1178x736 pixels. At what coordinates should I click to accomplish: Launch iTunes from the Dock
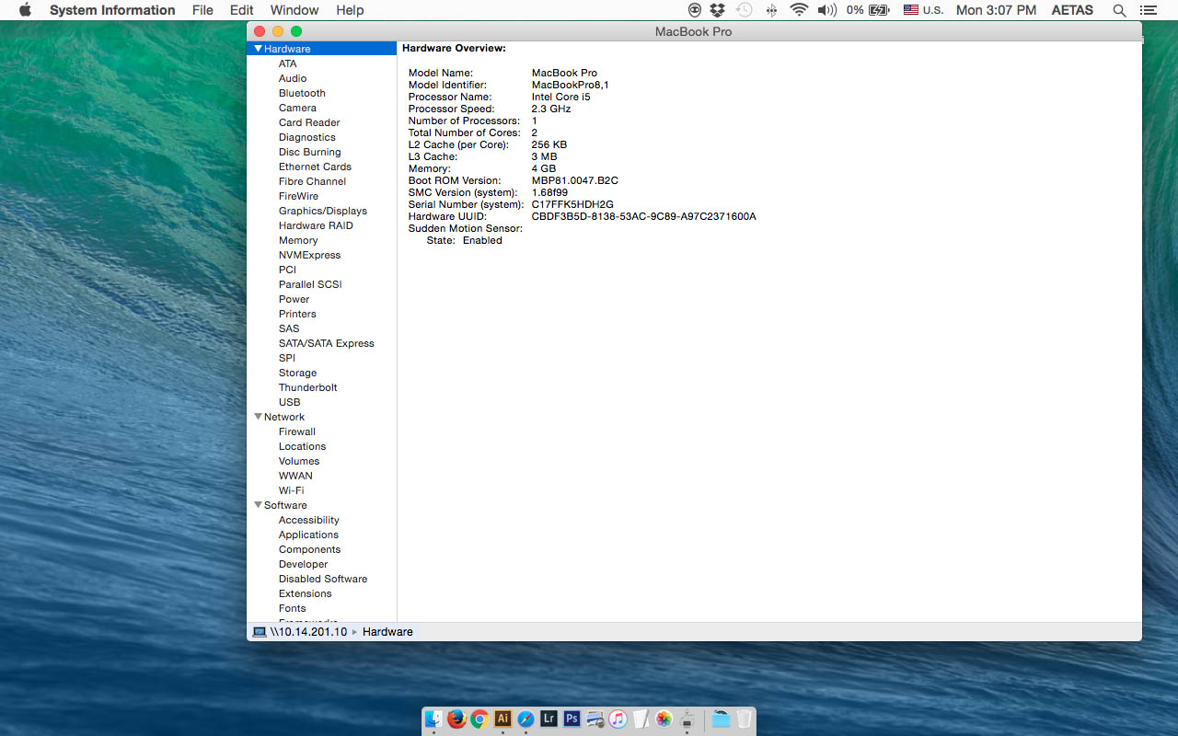click(x=618, y=719)
